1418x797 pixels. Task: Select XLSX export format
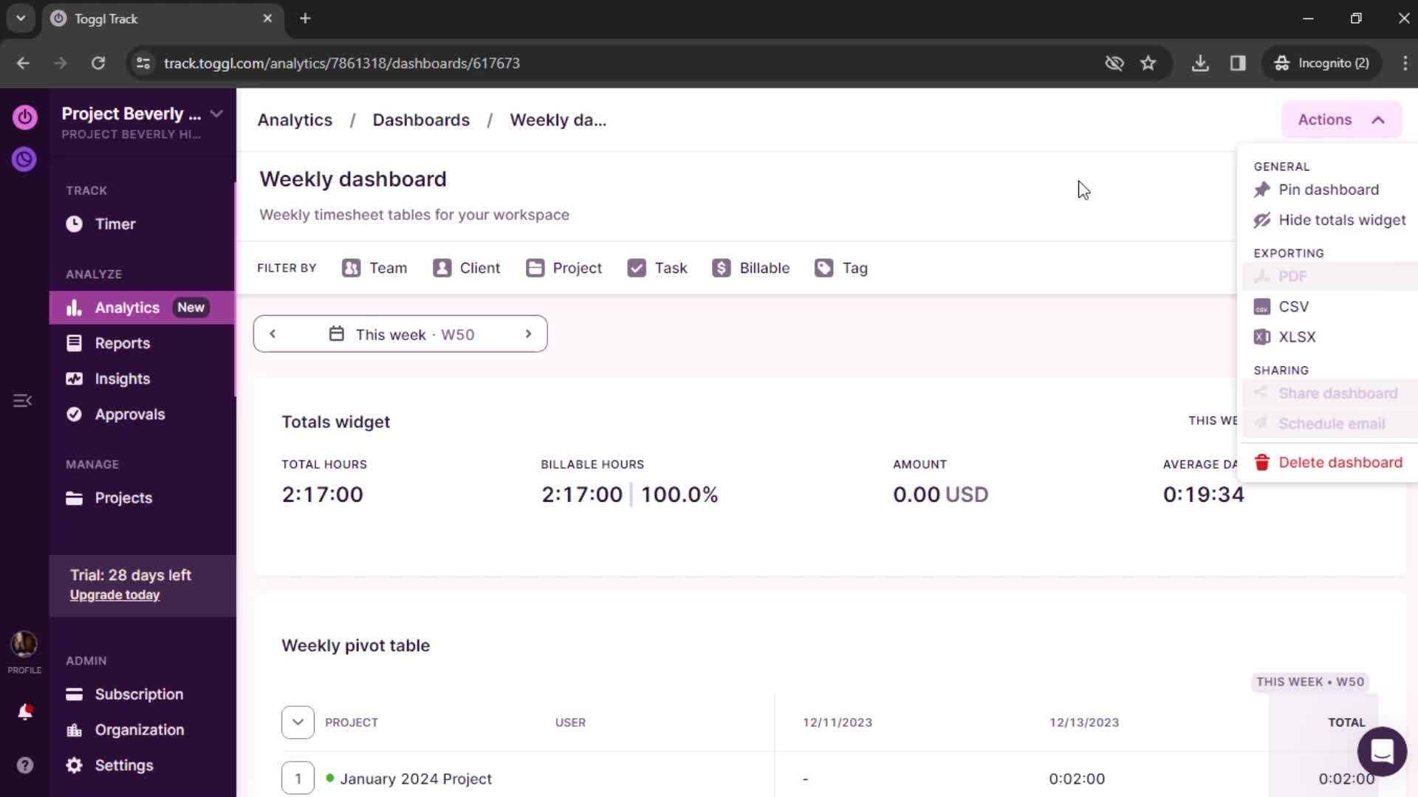point(1297,337)
